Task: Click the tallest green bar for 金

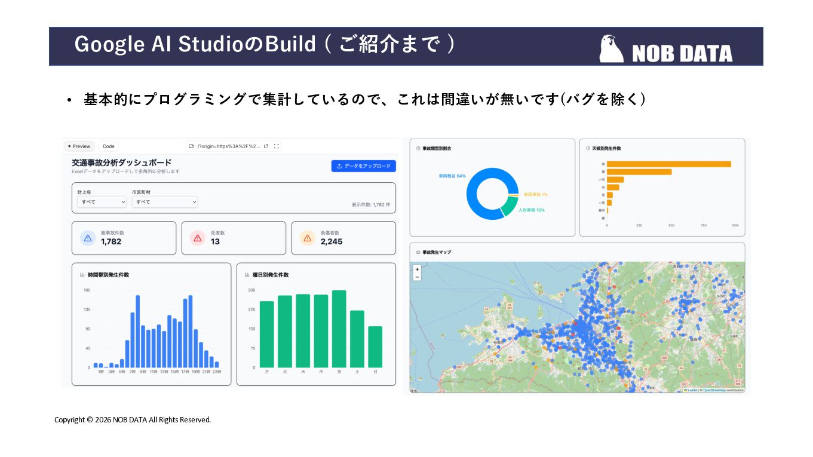Action: (x=339, y=329)
